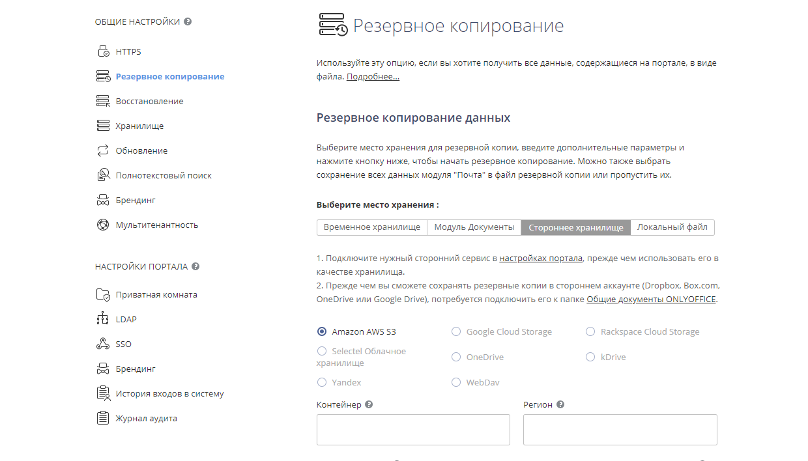Open Полнотекстовый поиск settings
808x461 pixels.
(x=164, y=175)
